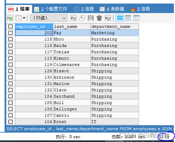Check the checkbox for row Olson
The width and height of the screenshot is (175, 142).
[10, 90]
